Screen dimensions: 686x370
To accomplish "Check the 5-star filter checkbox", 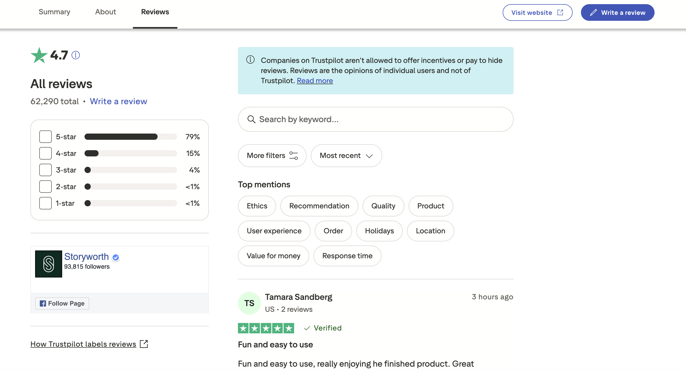I will click(x=45, y=137).
